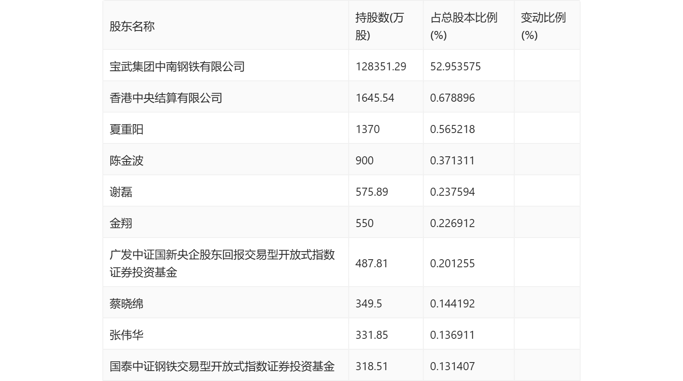The height and width of the screenshot is (381, 683).
Task: Click the 广发中证国新央企股东回报 fund name
Action: [x=222, y=263]
